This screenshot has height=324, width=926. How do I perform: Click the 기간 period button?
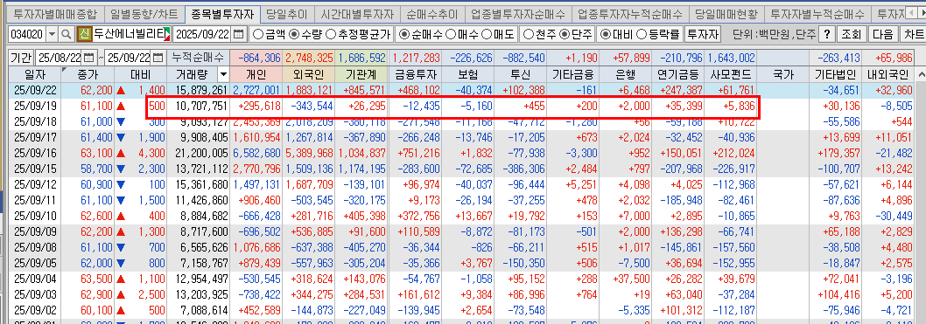(21, 58)
